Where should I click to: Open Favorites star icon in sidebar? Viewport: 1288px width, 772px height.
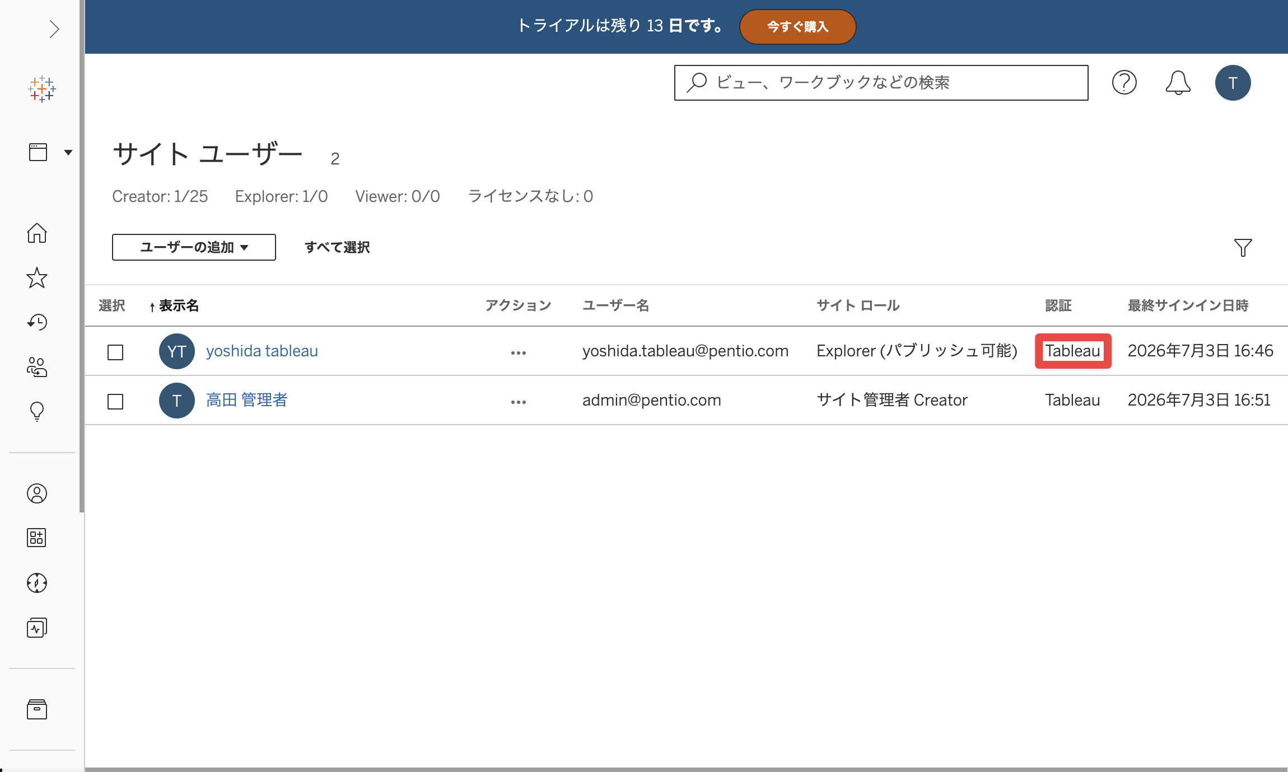[37, 277]
